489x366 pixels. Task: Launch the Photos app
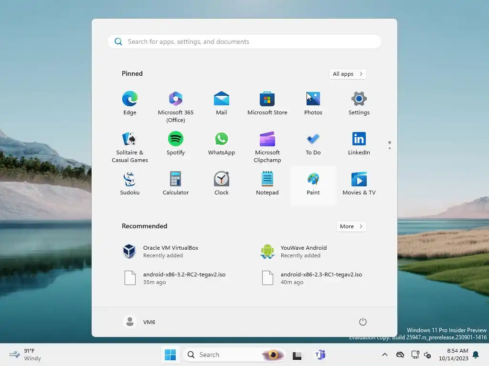coord(313,103)
